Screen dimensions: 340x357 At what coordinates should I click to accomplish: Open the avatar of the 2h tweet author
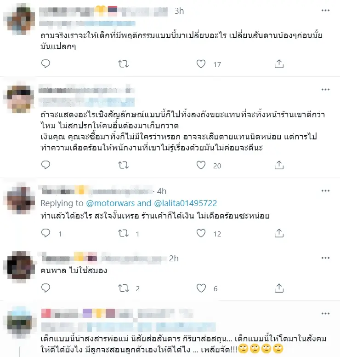click(20, 266)
